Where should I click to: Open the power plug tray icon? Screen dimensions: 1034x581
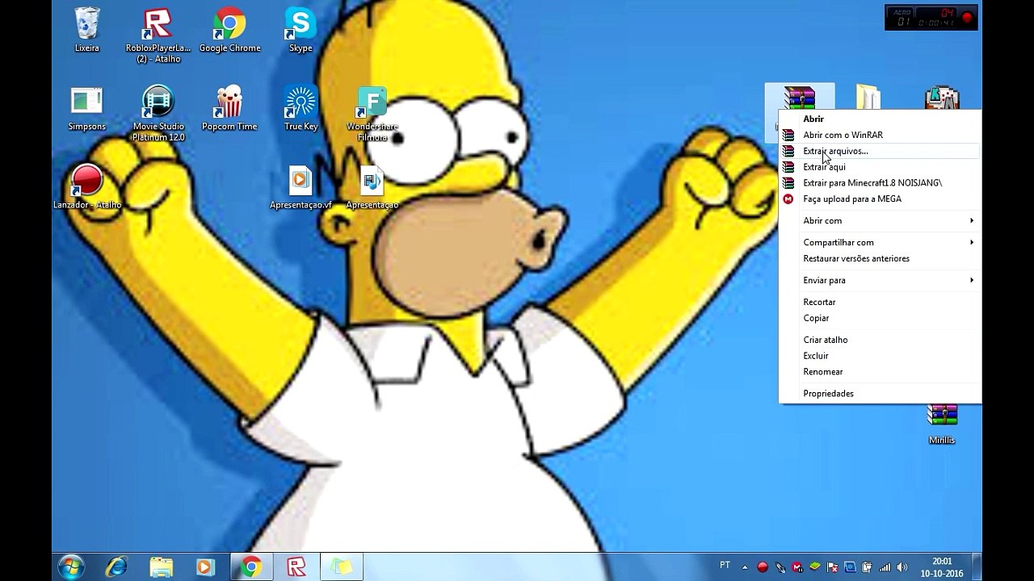click(867, 567)
